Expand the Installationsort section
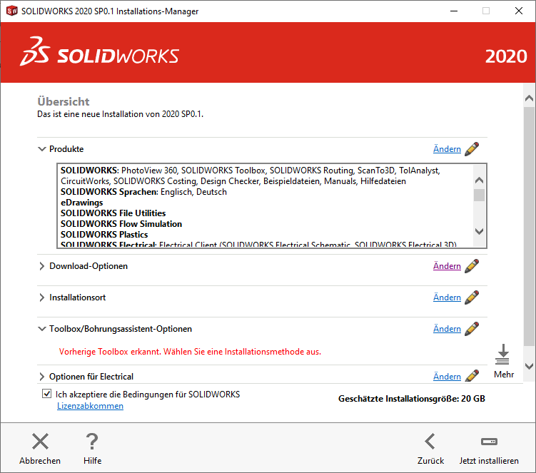The width and height of the screenshot is (536, 473). [x=41, y=297]
